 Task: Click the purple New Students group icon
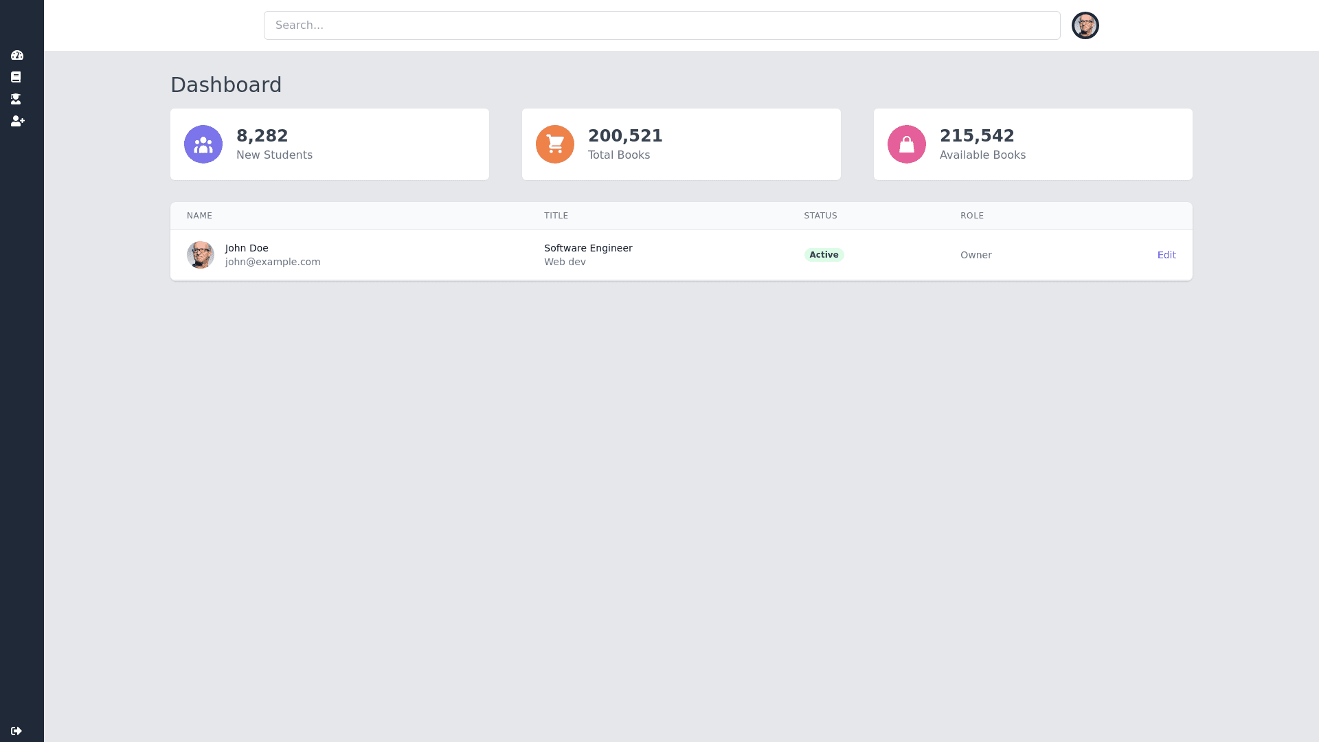tap(203, 144)
